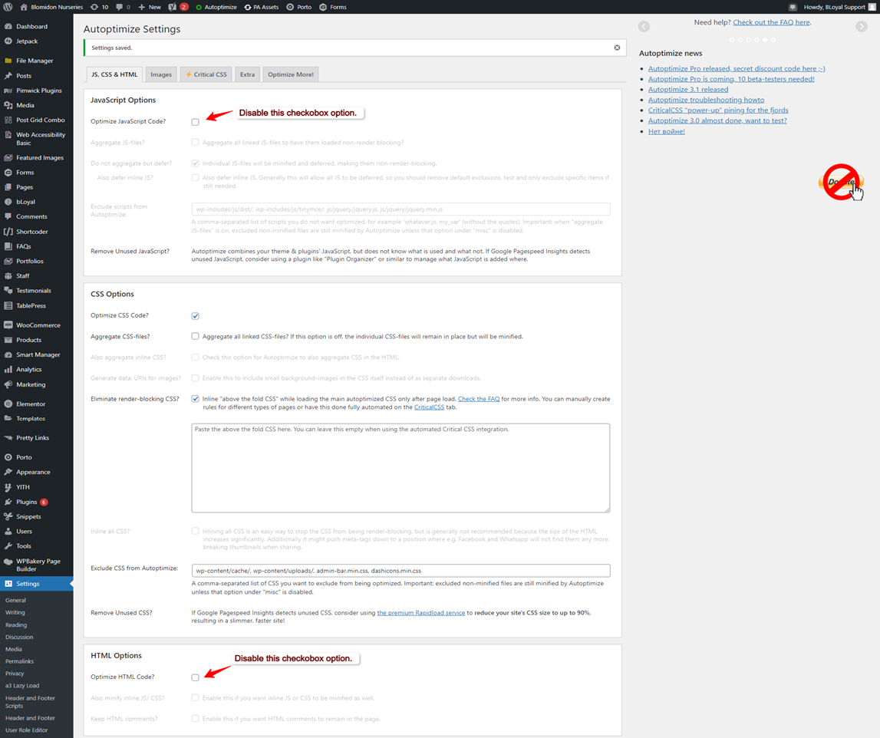
Task: Click the Appearance paintbrush icon
Action: coord(8,472)
